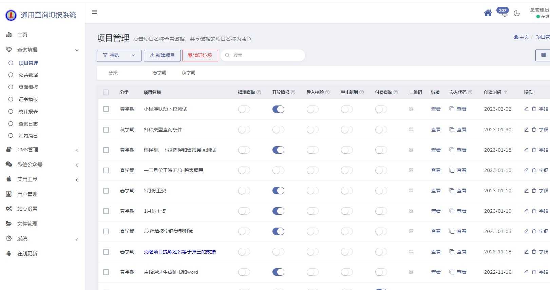Show QR code for 小程序联动下拉测试
Image resolution: width=550 pixels, height=290 pixels.
coord(411,109)
